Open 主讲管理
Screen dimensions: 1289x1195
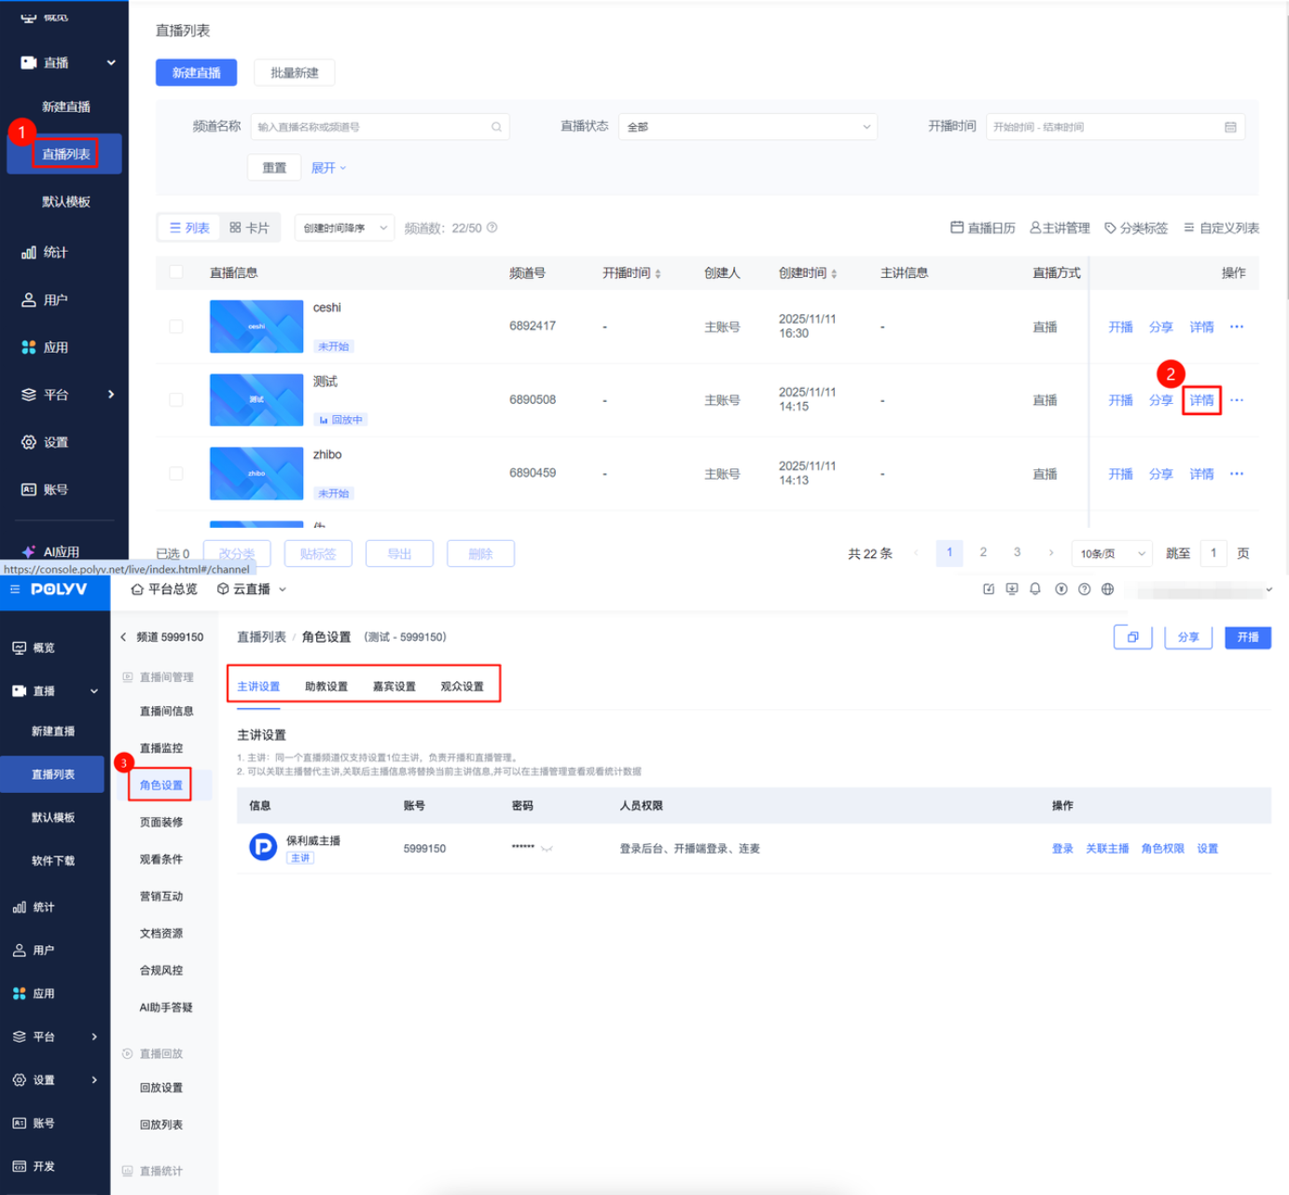[1060, 228]
